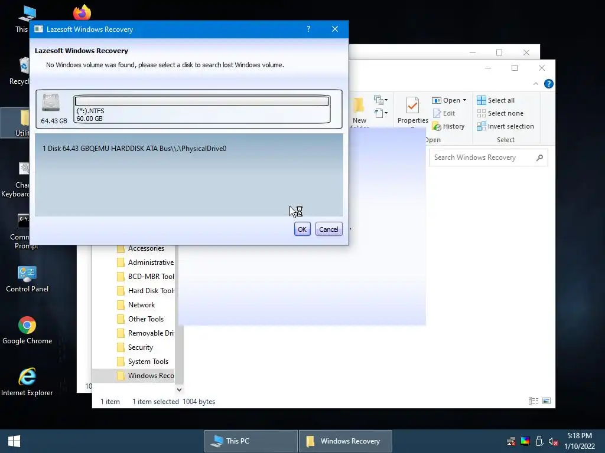The image size is (605, 453).
Task: Click the search magnifier icon in Explorer
Action: (x=540, y=157)
